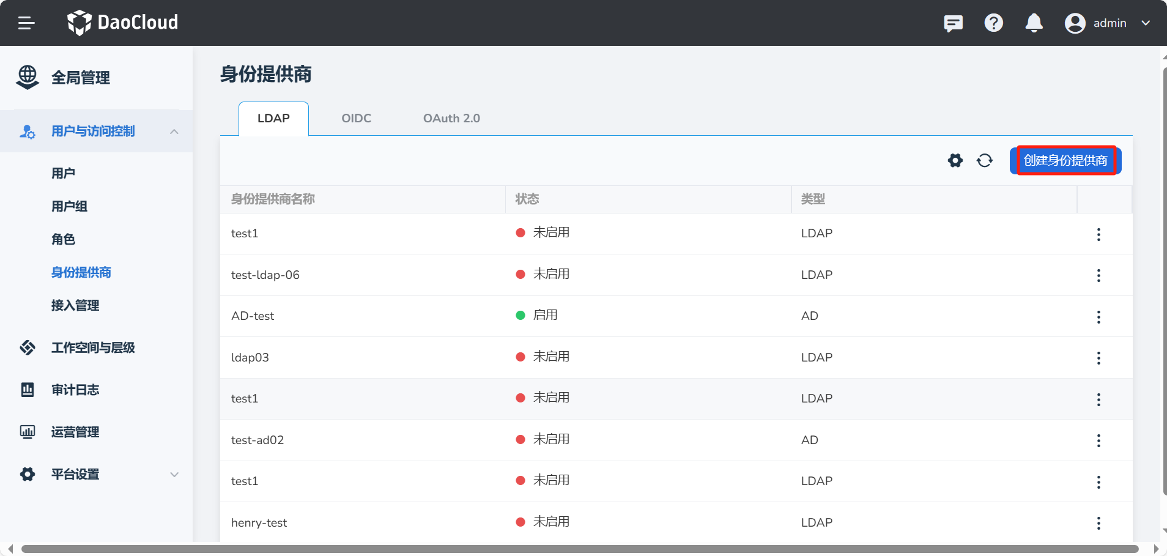Open notifications bell icon
1167x556 pixels.
(1034, 23)
